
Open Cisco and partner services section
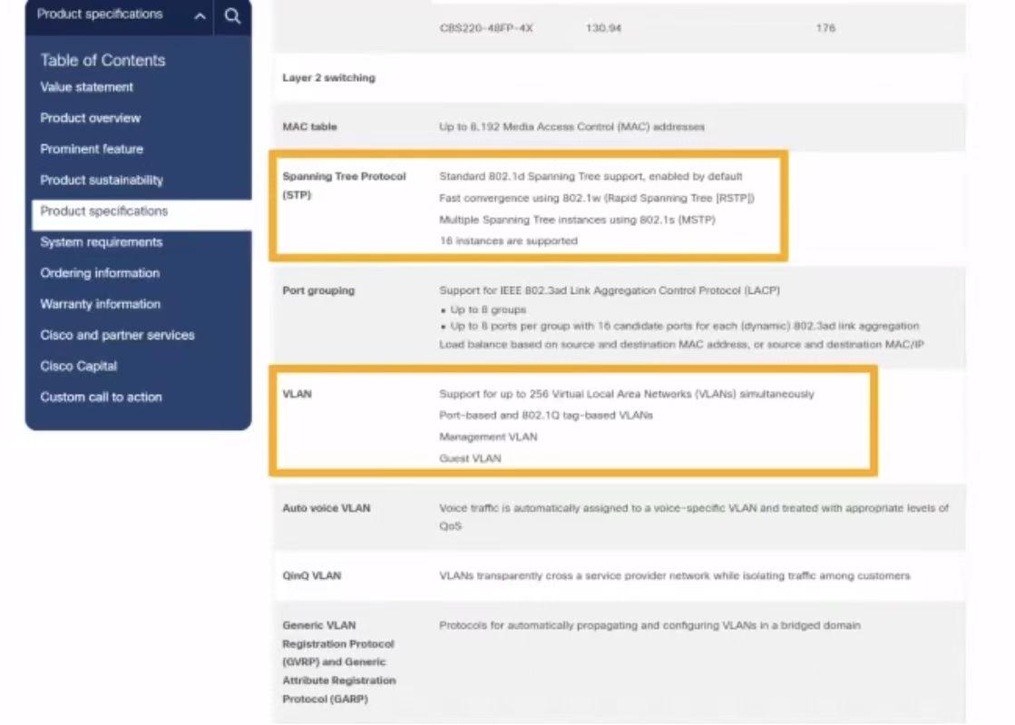tap(117, 336)
